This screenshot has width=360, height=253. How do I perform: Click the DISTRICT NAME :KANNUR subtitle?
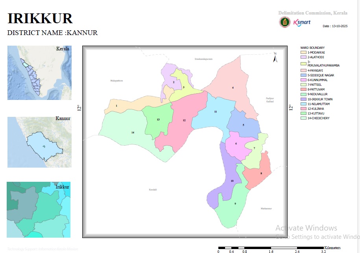(52, 33)
